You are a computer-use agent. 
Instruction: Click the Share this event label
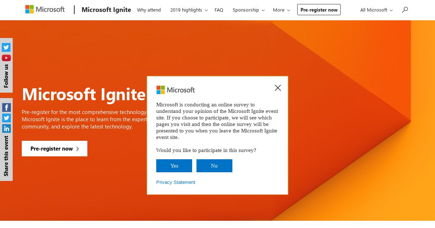point(6,156)
